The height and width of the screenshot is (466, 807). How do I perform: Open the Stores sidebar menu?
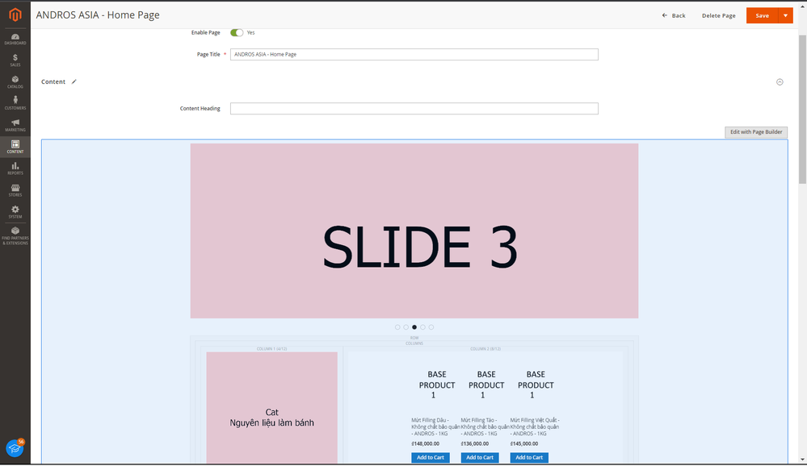pyautogui.click(x=15, y=190)
